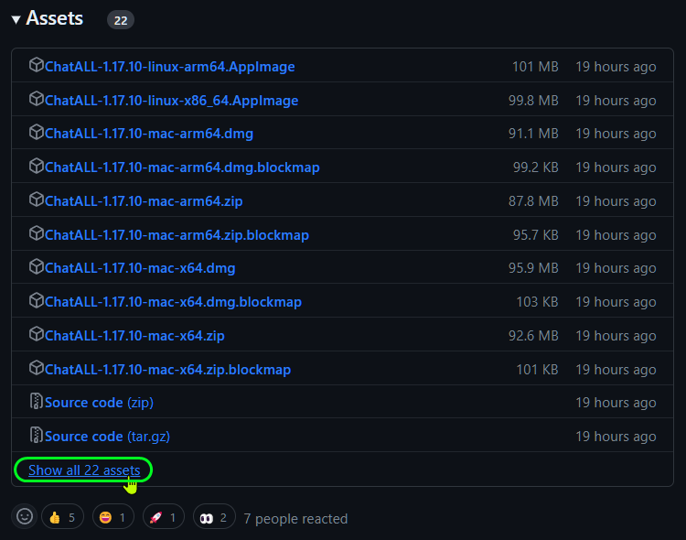Screen dimensions: 686x540
Task: Click package icon beside mac-x64.zip
Action: point(37,334)
